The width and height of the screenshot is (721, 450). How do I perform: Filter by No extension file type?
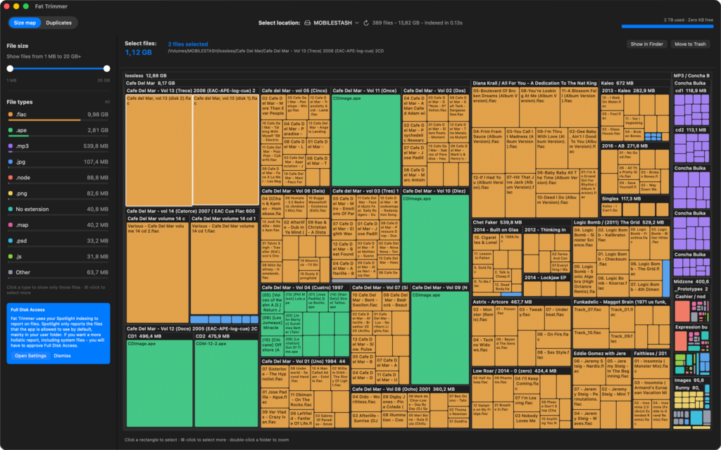click(x=58, y=209)
